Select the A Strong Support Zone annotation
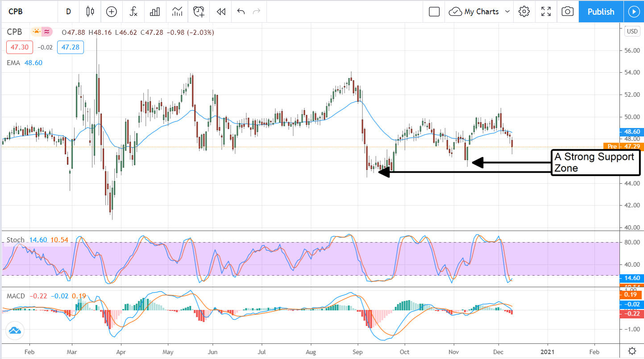 [x=595, y=162]
